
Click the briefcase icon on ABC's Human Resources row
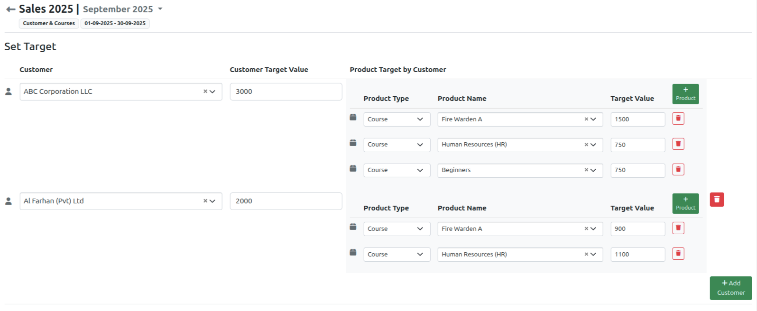pyautogui.click(x=353, y=143)
